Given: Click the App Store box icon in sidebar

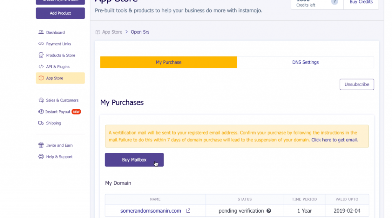Looking at the screenshot, I should (41, 78).
